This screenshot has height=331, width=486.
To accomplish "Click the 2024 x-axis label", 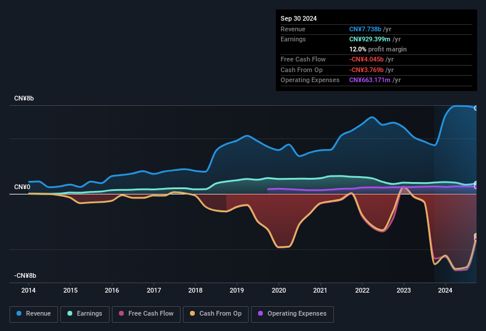I will point(445,290).
